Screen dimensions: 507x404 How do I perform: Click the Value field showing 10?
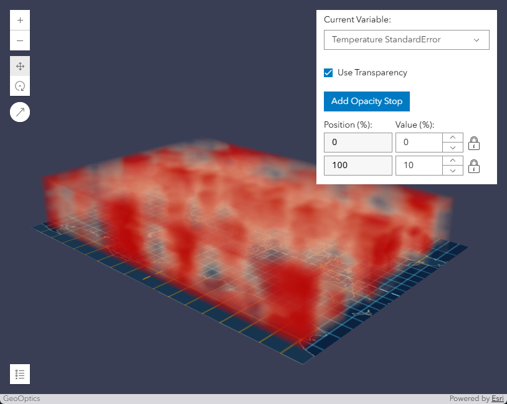pyautogui.click(x=419, y=166)
